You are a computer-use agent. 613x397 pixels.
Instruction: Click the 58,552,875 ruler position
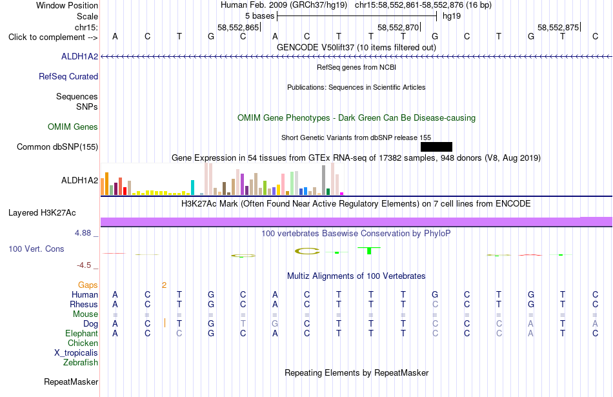(558, 27)
